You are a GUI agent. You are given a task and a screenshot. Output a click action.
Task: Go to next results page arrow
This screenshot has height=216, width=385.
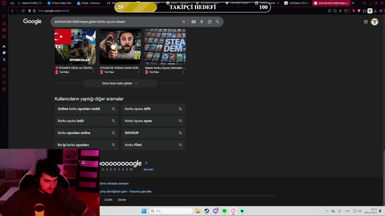[x=146, y=163]
